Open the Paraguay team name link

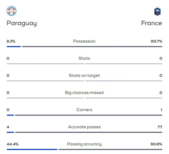(22, 23)
